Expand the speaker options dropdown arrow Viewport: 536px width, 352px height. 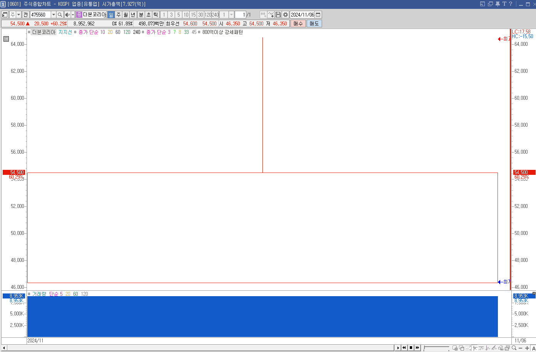coord(73,15)
